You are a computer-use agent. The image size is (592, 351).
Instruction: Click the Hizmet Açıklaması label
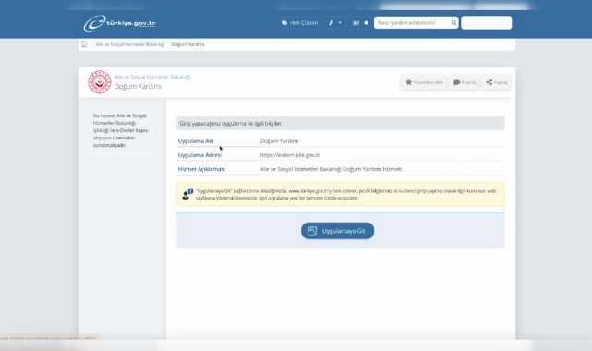pyautogui.click(x=201, y=169)
